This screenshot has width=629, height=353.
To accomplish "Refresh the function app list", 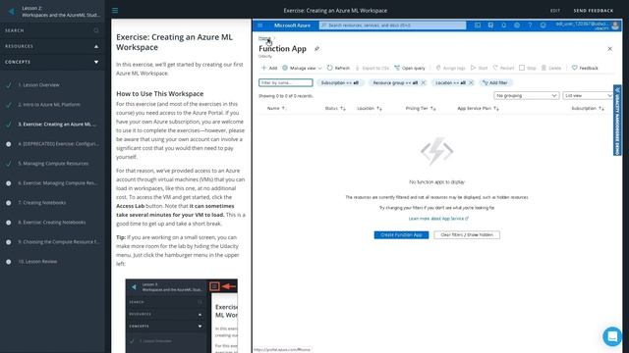I will (x=338, y=68).
